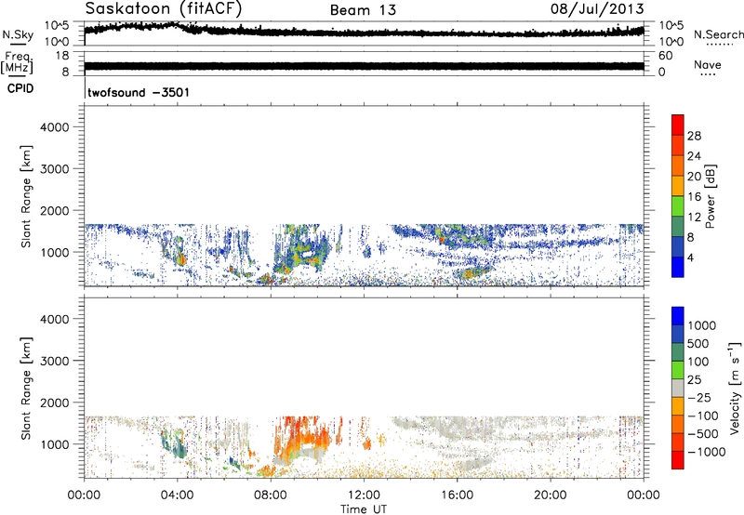The height and width of the screenshot is (515, 744).
Task: Click the Slant Range label of the power panel
Action: (x=26, y=196)
